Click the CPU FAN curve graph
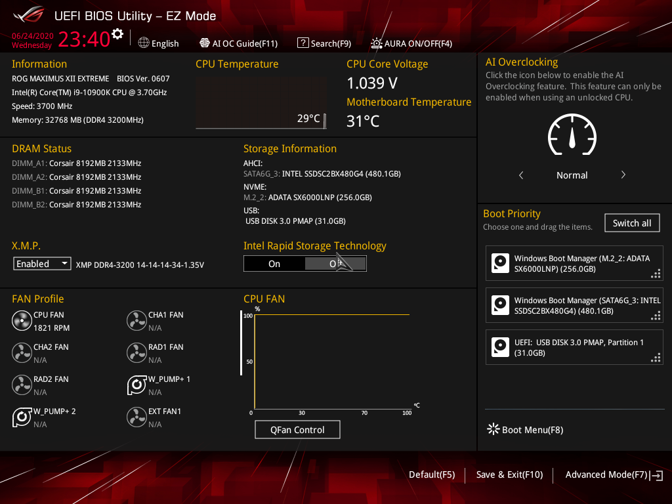Image resolution: width=672 pixels, height=504 pixels. click(x=332, y=362)
